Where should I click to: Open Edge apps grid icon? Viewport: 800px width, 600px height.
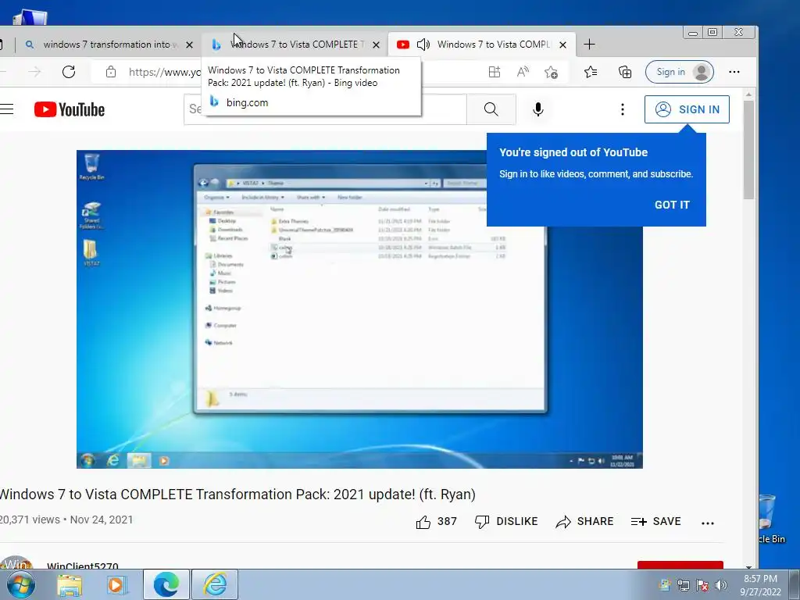(494, 72)
